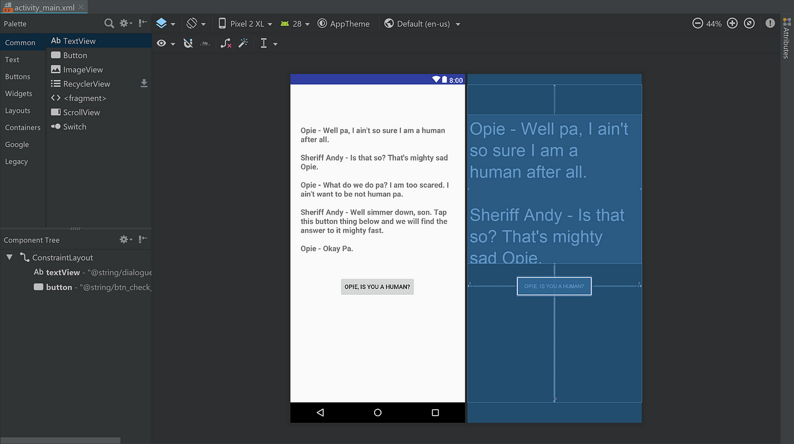Hide the Palette panel
Image resolution: width=794 pixels, height=444 pixels.
pos(143,24)
